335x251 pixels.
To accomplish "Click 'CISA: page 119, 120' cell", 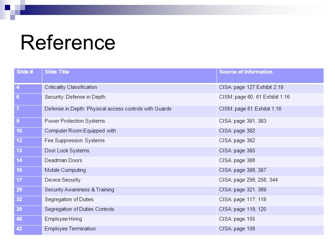I will click(x=270, y=211).
